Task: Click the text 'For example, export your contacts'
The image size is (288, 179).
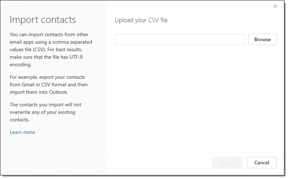Action: (47, 77)
